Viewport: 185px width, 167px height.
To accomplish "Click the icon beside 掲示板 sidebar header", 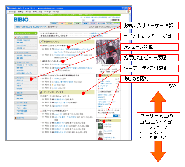I will click(x=16, y=93).
